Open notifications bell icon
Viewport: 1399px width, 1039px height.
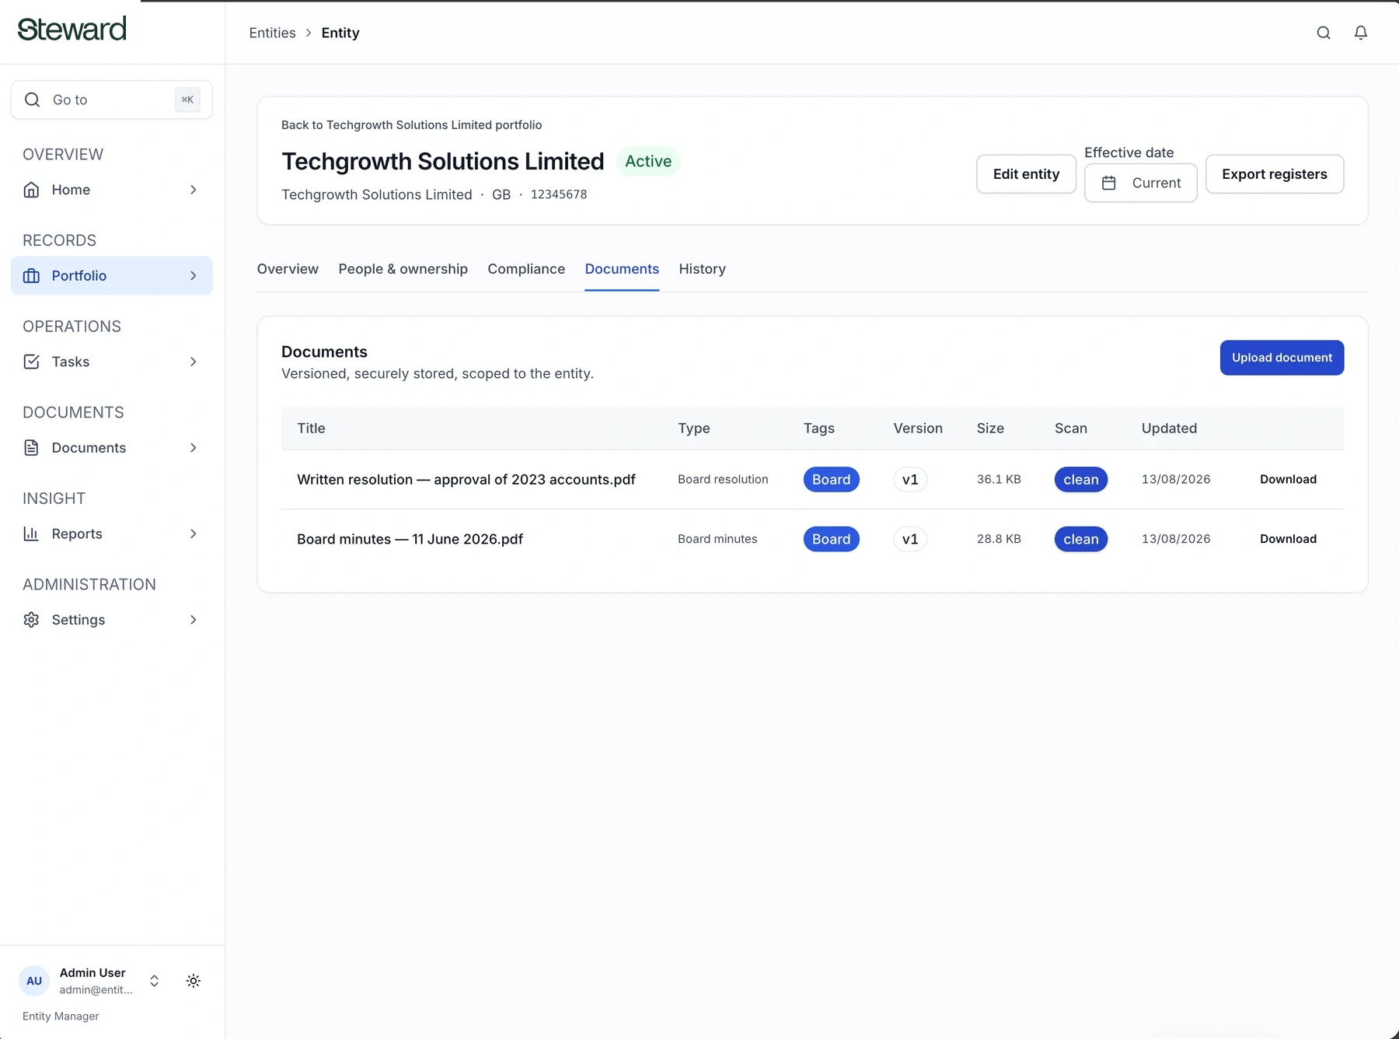(x=1361, y=33)
